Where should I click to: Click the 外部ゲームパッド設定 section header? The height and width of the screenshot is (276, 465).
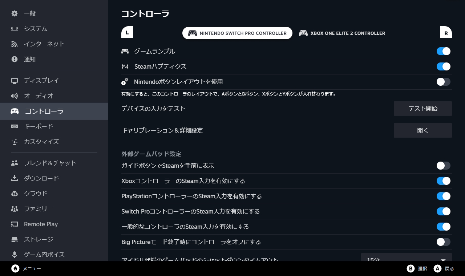(151, 154)
